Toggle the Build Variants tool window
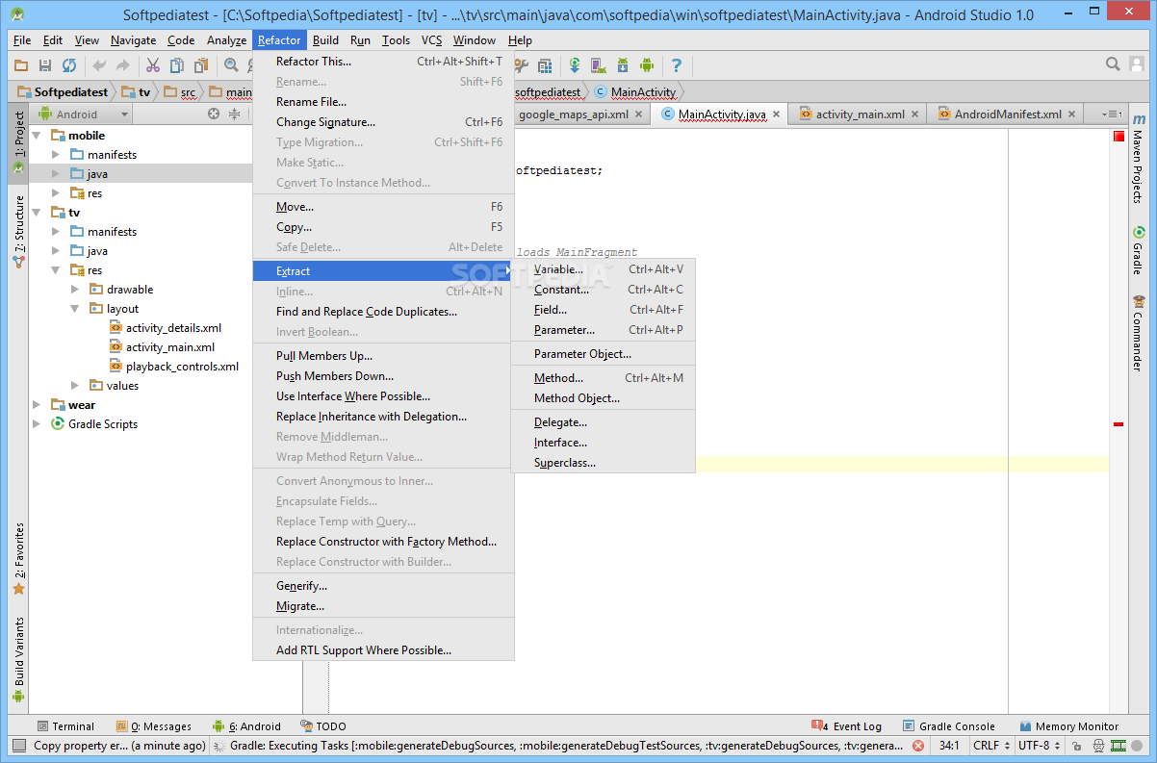Image resolution: width=1157 pixels, height=763 pixels. click(x=18, y=659)
